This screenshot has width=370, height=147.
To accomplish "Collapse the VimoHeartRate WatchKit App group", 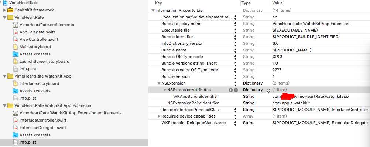I will (4, 76).
